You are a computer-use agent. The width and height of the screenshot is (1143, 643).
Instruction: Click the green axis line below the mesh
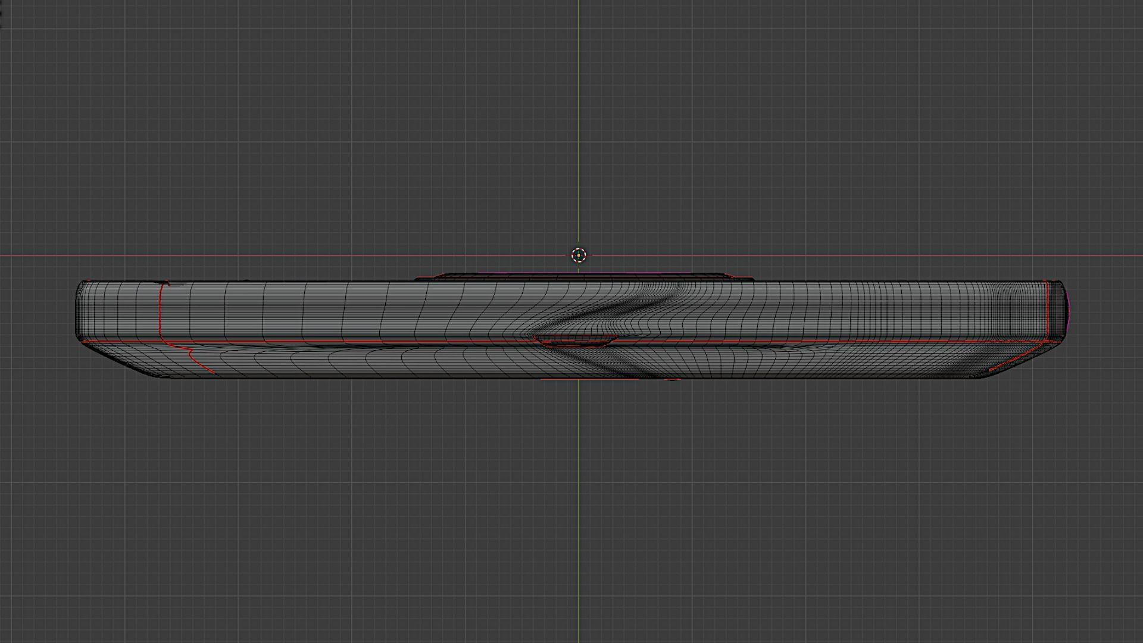(x=579, y=506)
